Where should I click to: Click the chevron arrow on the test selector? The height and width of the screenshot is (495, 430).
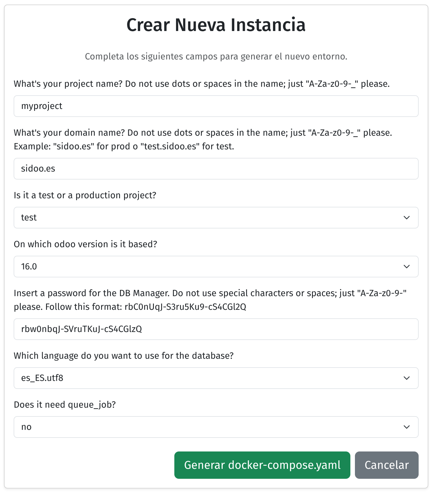tap(407, 218)
